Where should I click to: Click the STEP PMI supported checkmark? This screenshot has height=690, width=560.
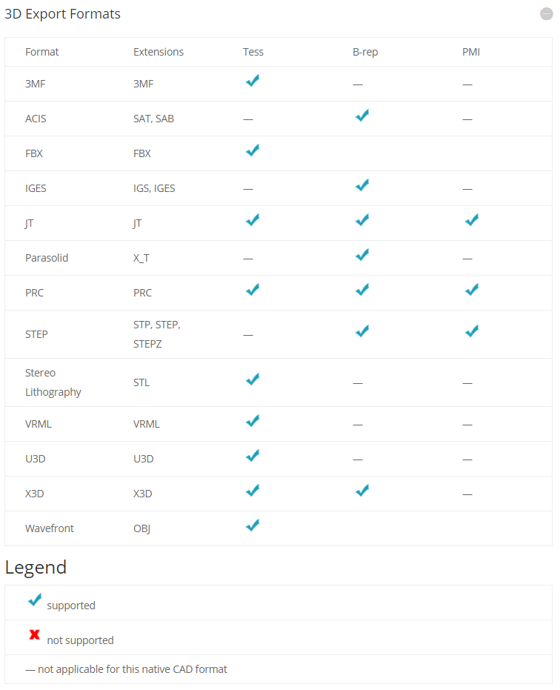[472, 331]
